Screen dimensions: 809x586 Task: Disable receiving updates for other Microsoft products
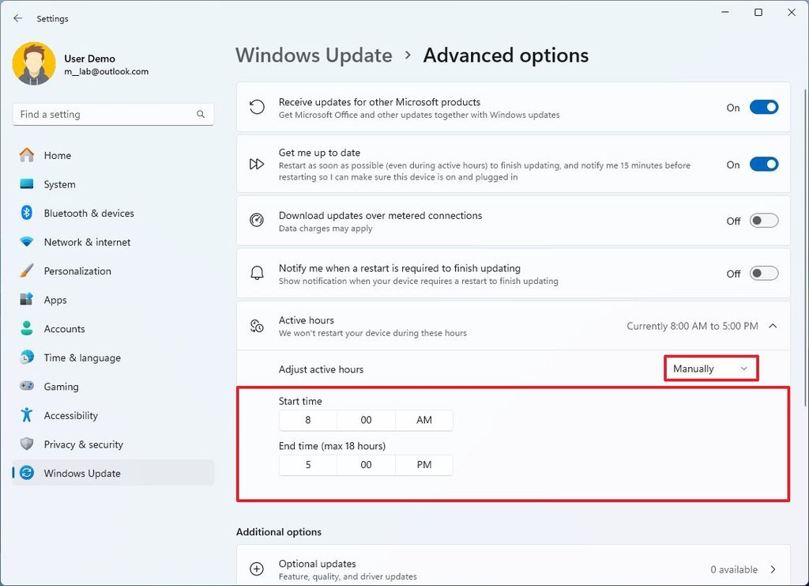(x=763, y=106)
